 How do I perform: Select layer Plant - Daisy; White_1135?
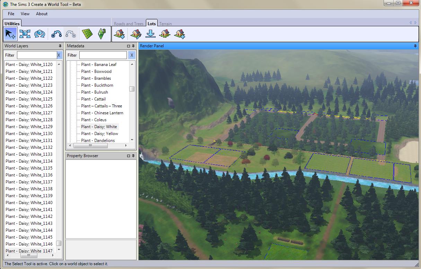(29, 168)
